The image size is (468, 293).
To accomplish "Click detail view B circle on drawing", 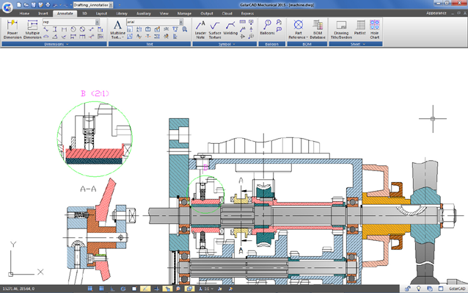I will point(205,195).
